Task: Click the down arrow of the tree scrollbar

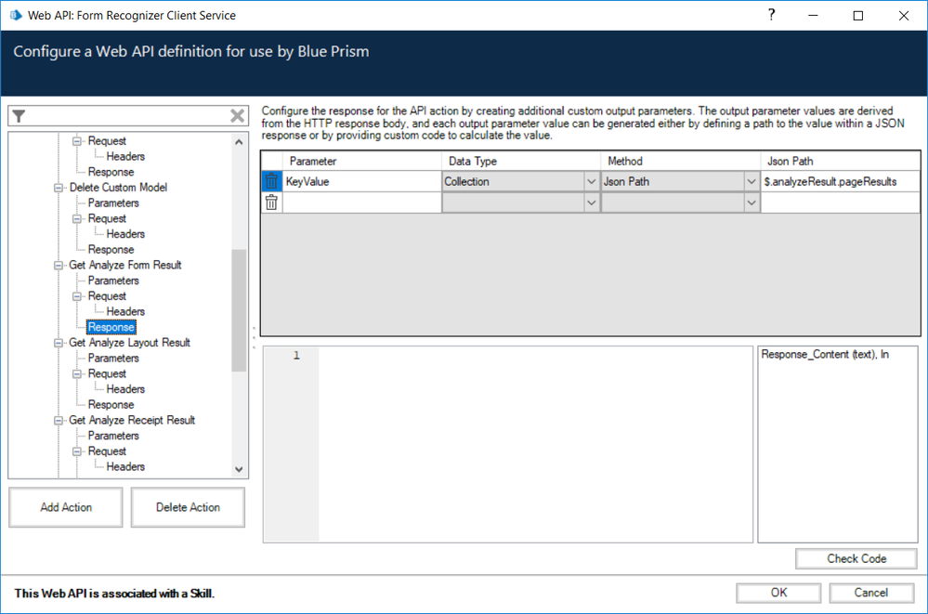Action: tap(239, 470)
